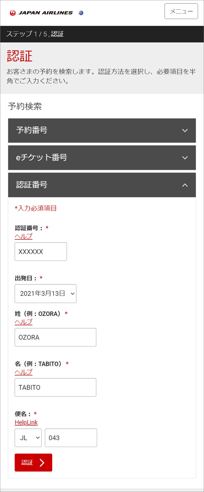Open the メニュー button
Viewport: 204px width, 492px height.
pos(181,11)
